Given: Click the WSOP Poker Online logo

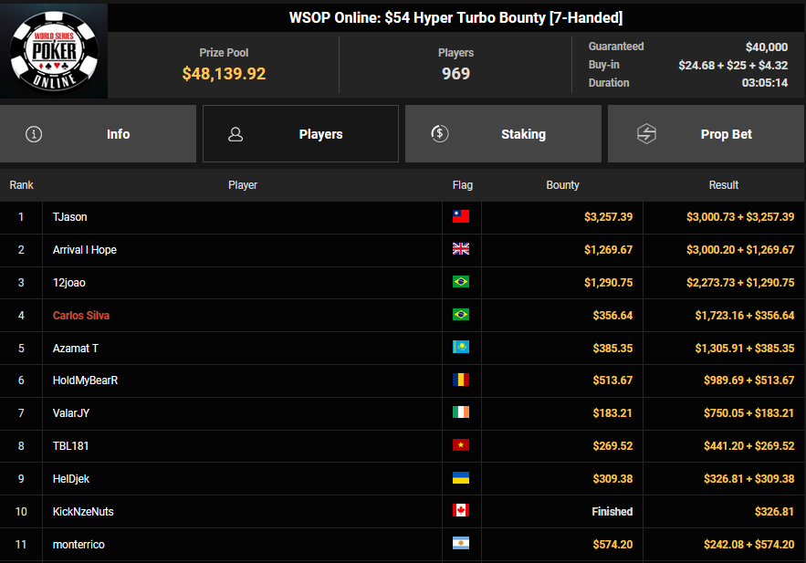Looking at the screenshot, I should click(53, 51).
